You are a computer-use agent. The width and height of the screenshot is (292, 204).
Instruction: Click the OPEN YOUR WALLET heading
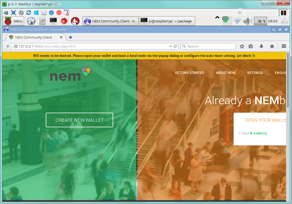(x=266, y=120)
